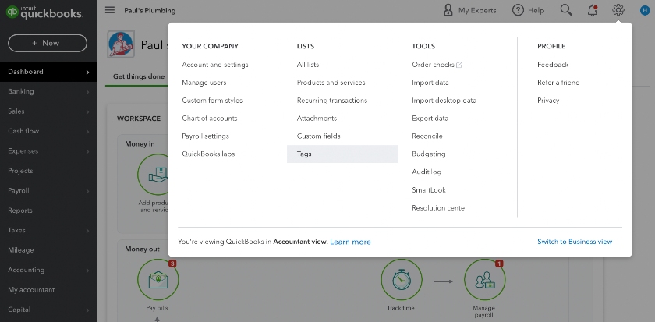This screenshot has height=322, width=655.
Task: Expand the Banking sidebar chevron
Action: [x=87, y=92]
